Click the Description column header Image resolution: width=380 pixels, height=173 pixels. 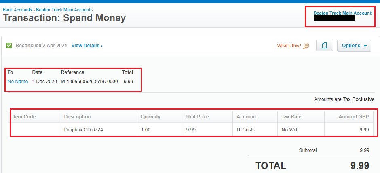pyautogui.click(x=98, y=117)
